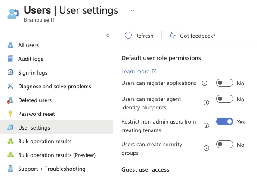Screen dimensions: 257x181
Task: Open Bulk operation results
Action: (x=56, y=141)
